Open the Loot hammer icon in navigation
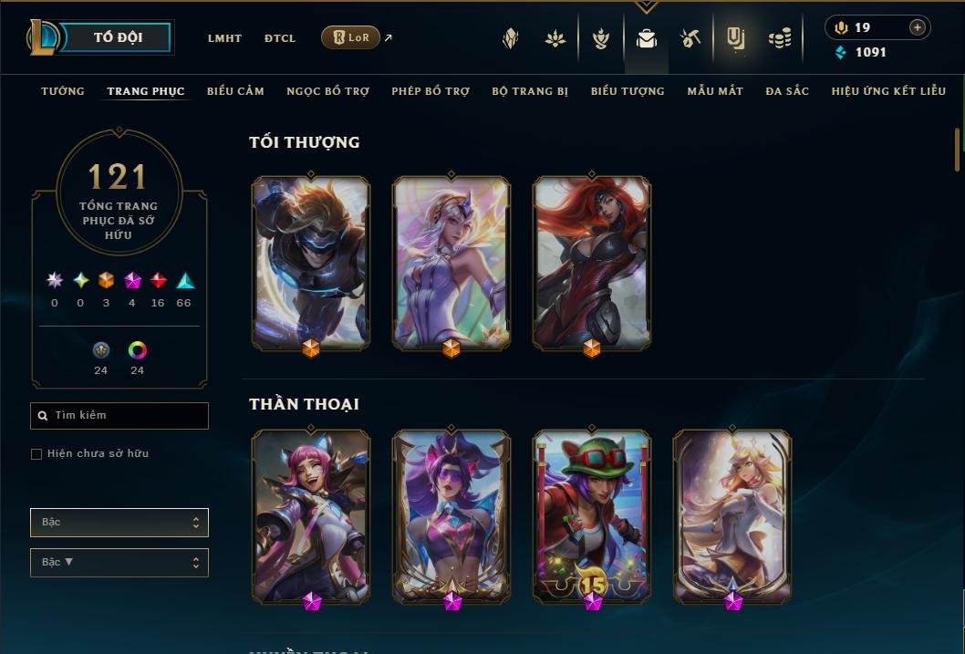965x654 pixels. (690, 38)
